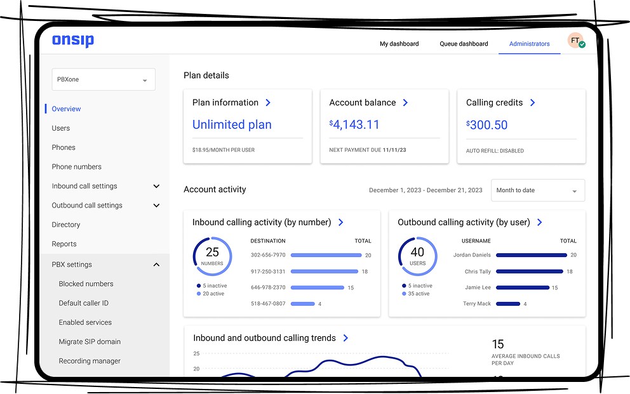Expand Inbound call settings section
Viewport: 630px width, 394px height.
pos(156,187)
